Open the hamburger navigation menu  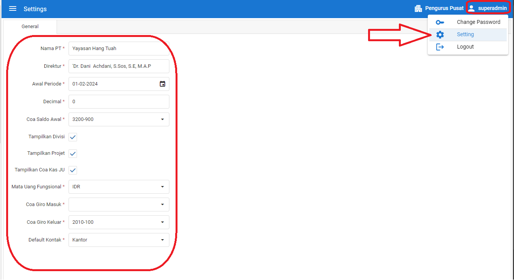tap(13, 9)
